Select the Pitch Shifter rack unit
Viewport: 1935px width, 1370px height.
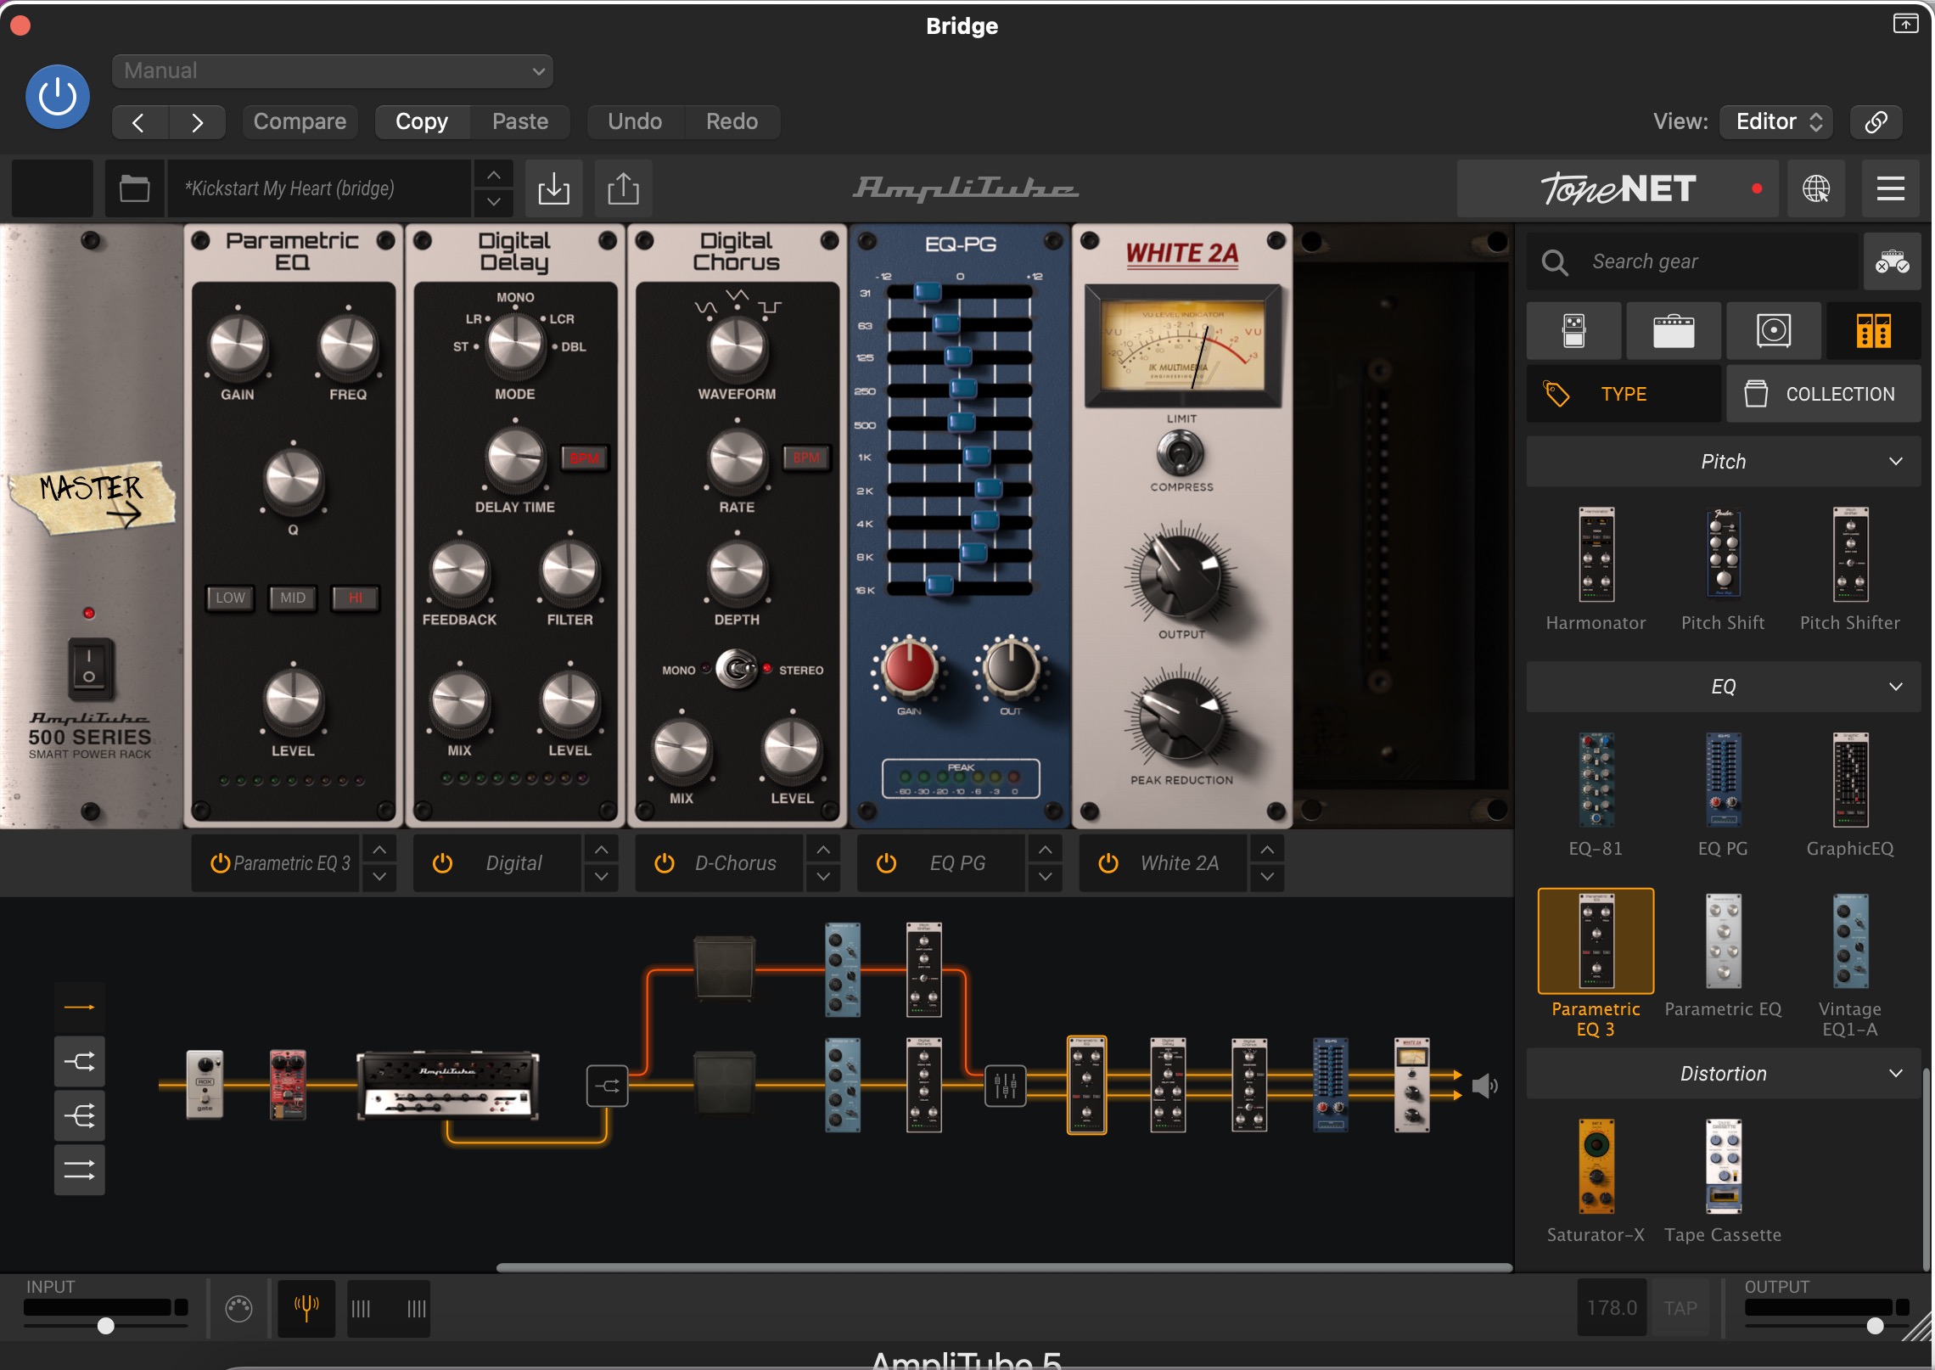coord(1850,556)
